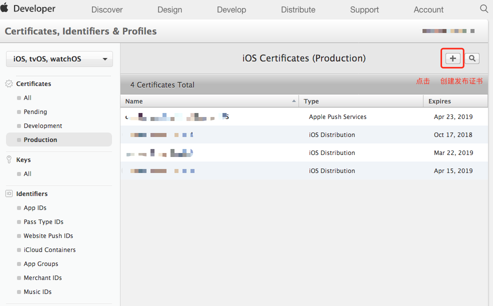Open App Groups list
The width and height of the screenshot is (493, 306).
coord(41,264)
